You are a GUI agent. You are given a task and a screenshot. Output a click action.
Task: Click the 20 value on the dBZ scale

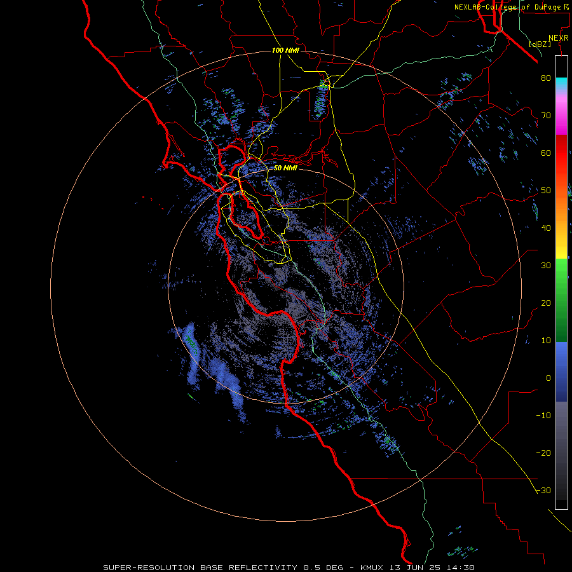(x=546, y=303)
